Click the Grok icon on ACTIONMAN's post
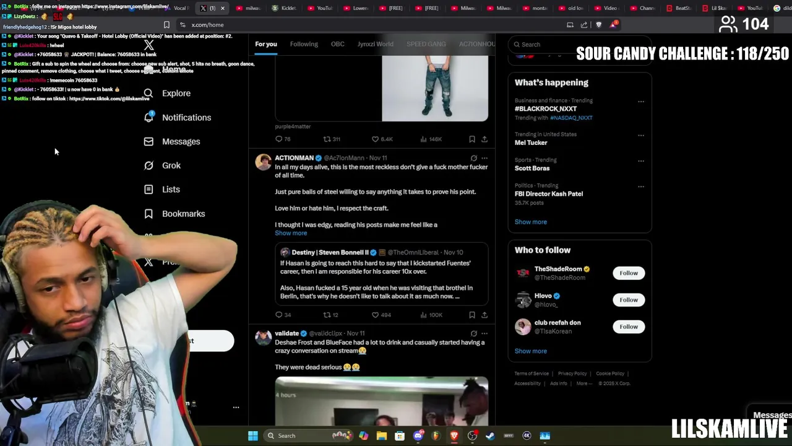This screenshot has height=446, width=792. [x=473, y=158]
